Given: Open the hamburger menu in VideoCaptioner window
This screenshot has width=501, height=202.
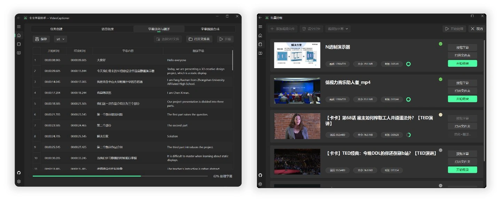Looking at the screenshot, I should 19,27.
